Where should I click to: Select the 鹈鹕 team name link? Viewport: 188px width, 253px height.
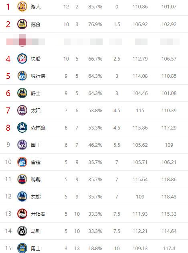(x=36, y=179)
